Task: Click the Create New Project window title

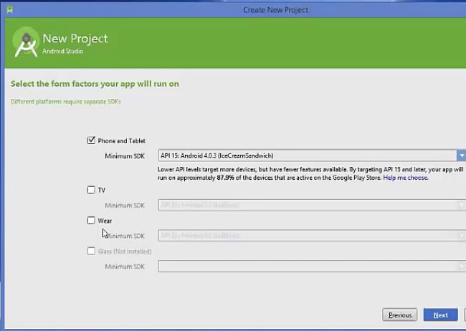Action: 275,10
